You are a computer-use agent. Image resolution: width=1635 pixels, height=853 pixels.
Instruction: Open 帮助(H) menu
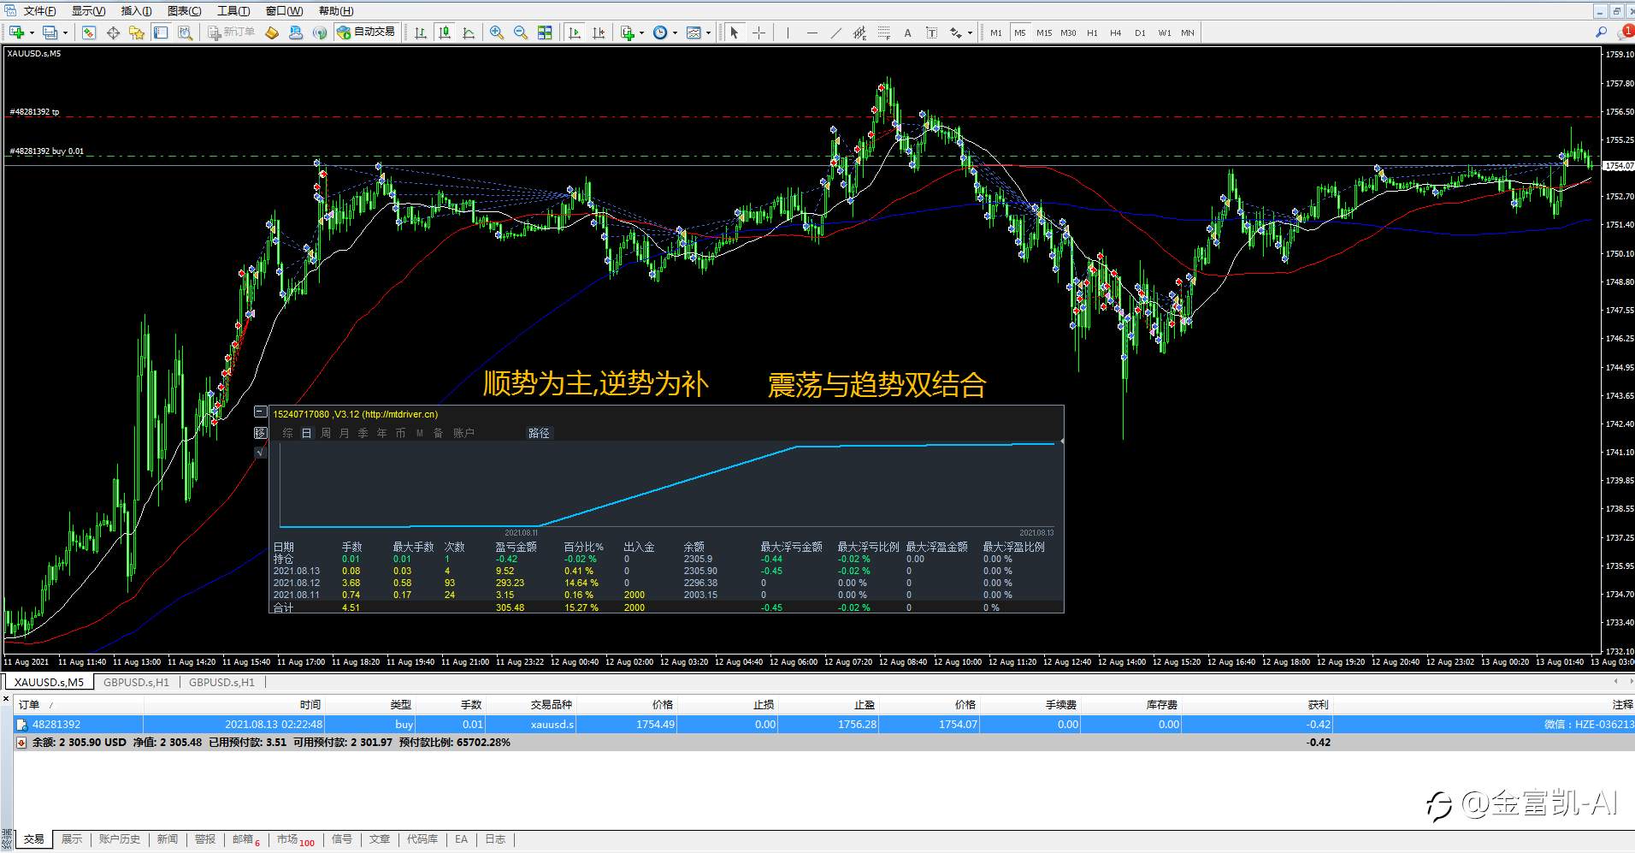pos(335,11)
